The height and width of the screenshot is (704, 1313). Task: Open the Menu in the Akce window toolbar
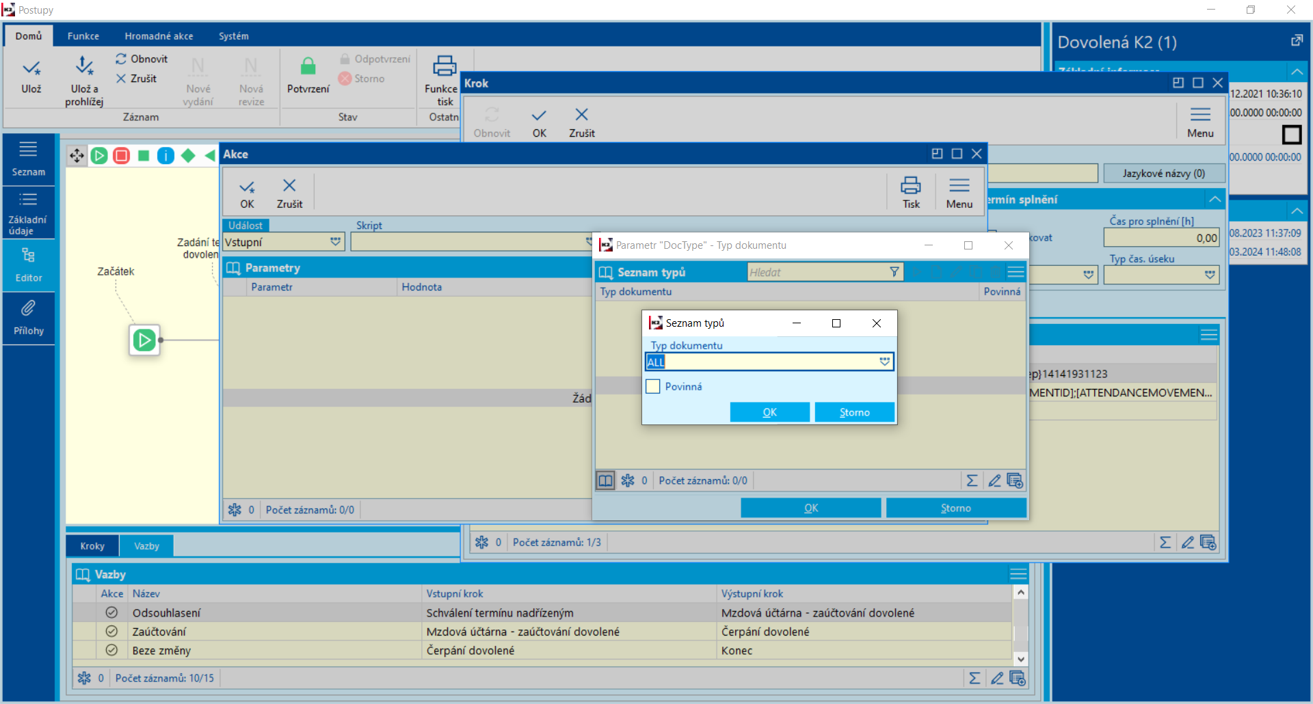tap(959, 193)
